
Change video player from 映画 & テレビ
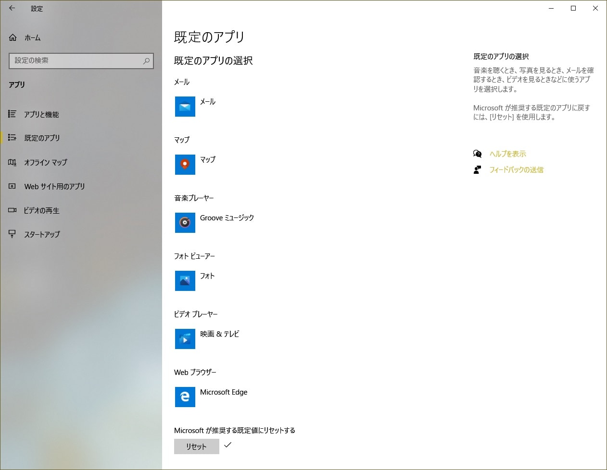tap(220, 334)
